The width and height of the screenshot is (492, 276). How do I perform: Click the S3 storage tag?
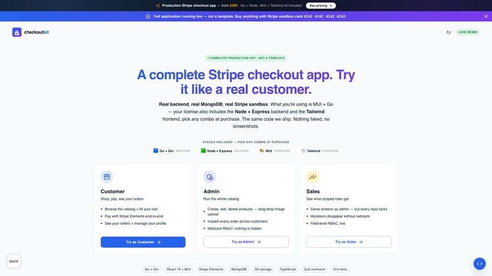pyautogui.click(x=263, y=269)
